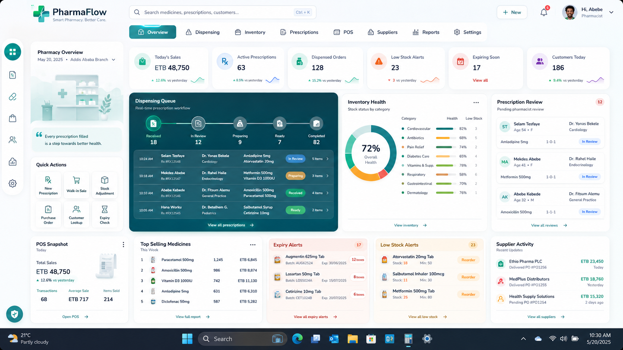Viewport: 623px width, 350px height.
Task: Open Microsoft Edge from the taskbar
Action: pyautogui.click(x=297, y=339)
